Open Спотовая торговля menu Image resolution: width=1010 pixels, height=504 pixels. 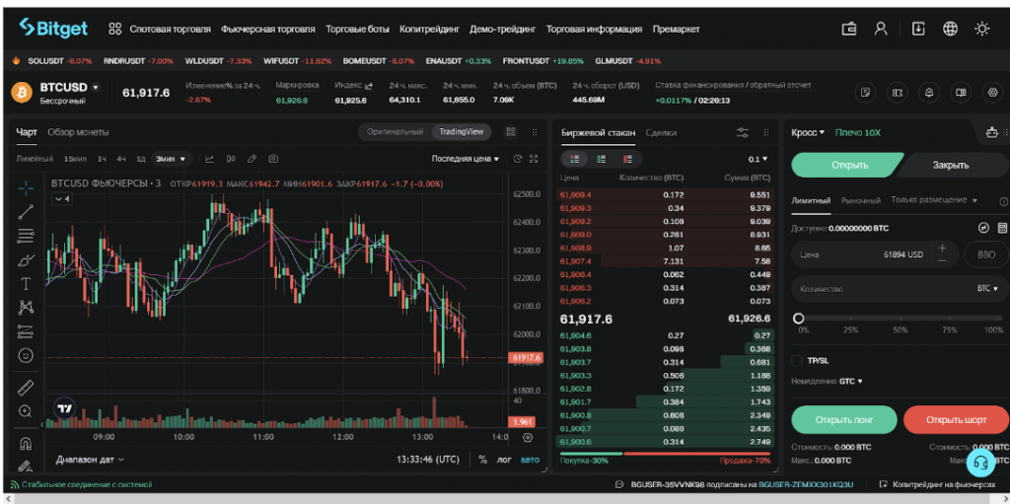click(170, 29)
